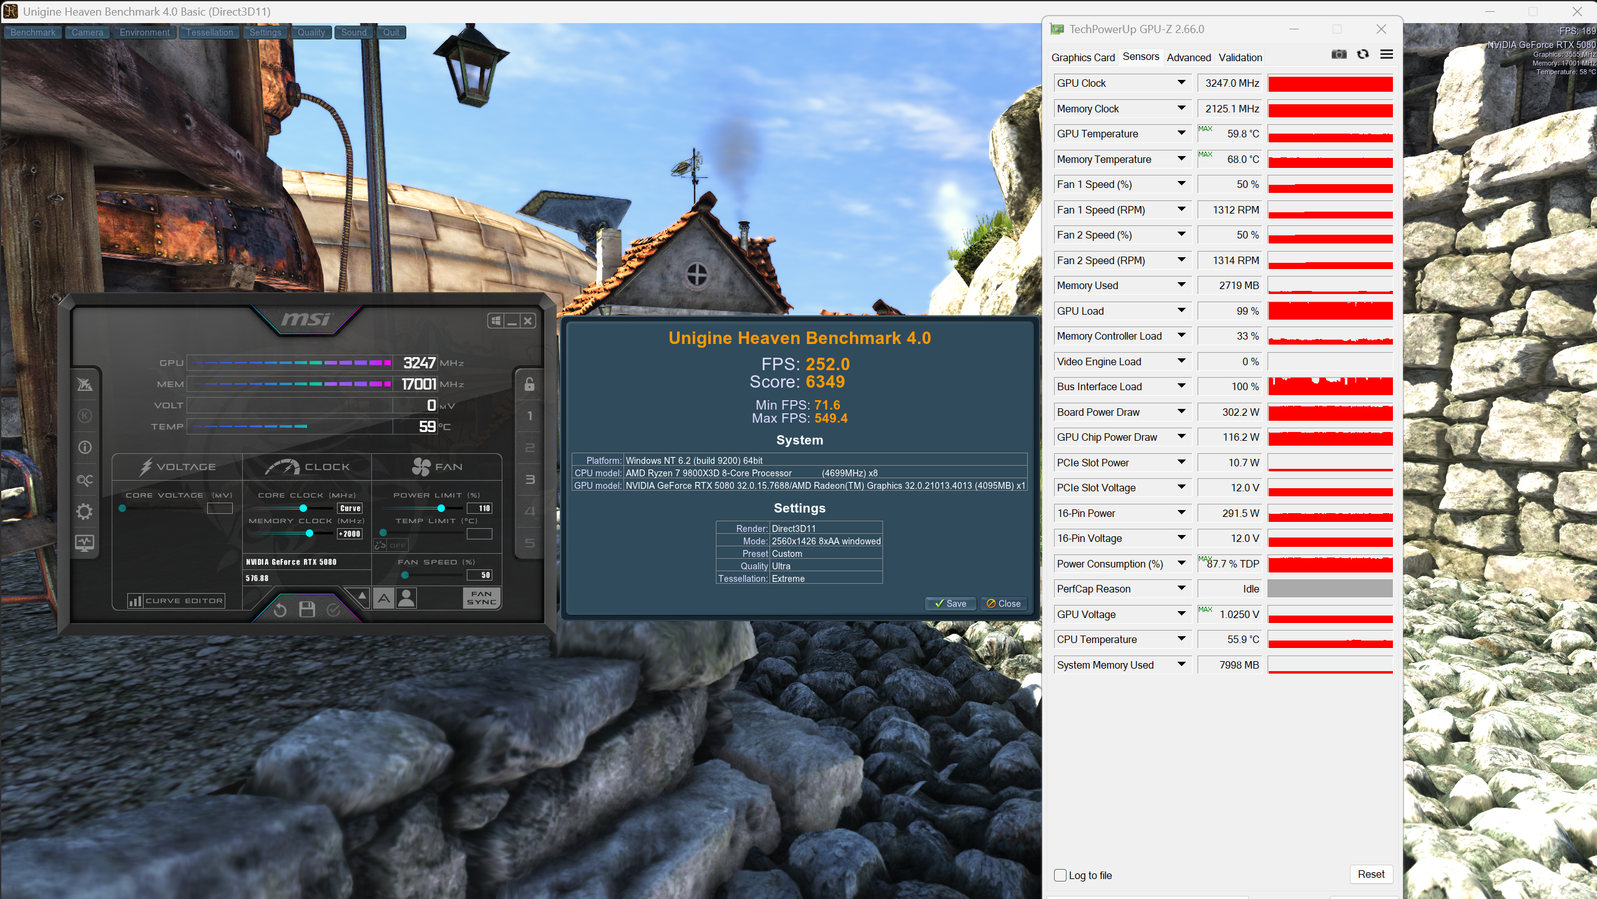This screenshot has width=1597, height=899.
Task: Toggle power and temp limit link (OFF)
Action: [x=391, y=545]
